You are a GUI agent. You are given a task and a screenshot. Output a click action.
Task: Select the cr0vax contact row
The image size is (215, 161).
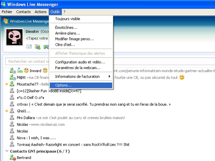click(x=94, y=104)
